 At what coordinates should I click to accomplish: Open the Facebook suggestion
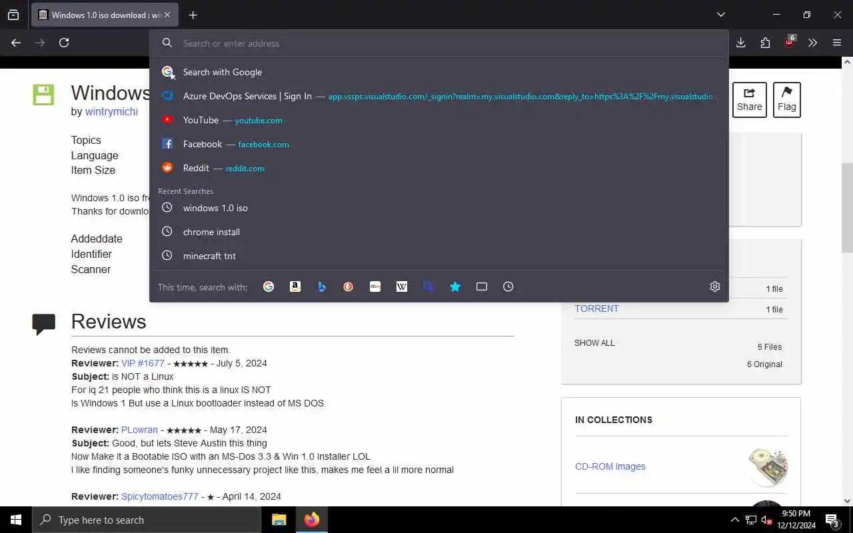(439, 144)
